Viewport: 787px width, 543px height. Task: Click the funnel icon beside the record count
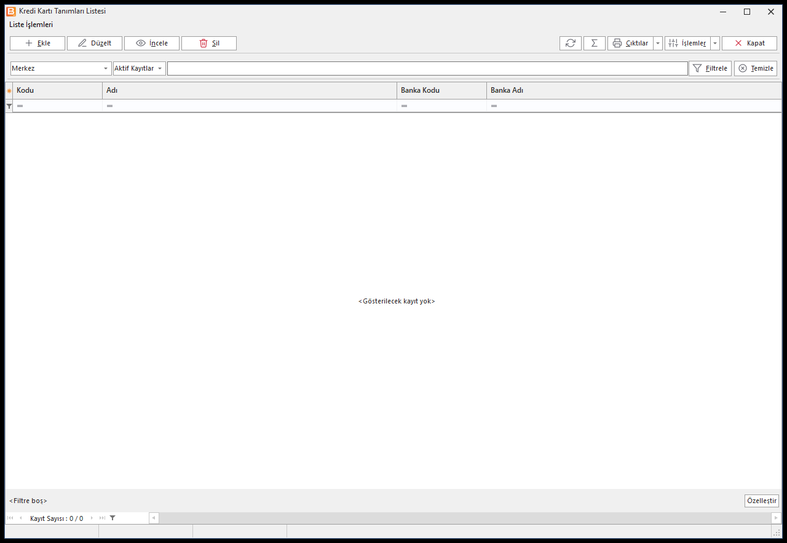tap(113, 518)
